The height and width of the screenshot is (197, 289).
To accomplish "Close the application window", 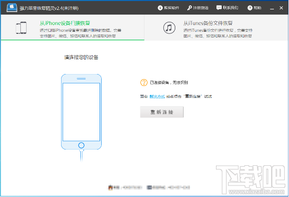I will pyautogui.click(x=281, y=8).
